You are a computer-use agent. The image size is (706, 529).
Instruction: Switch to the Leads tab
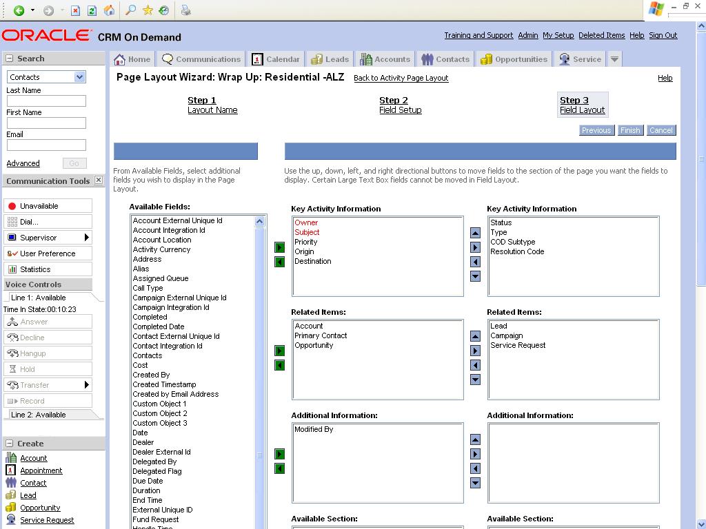tap(330, 59)
